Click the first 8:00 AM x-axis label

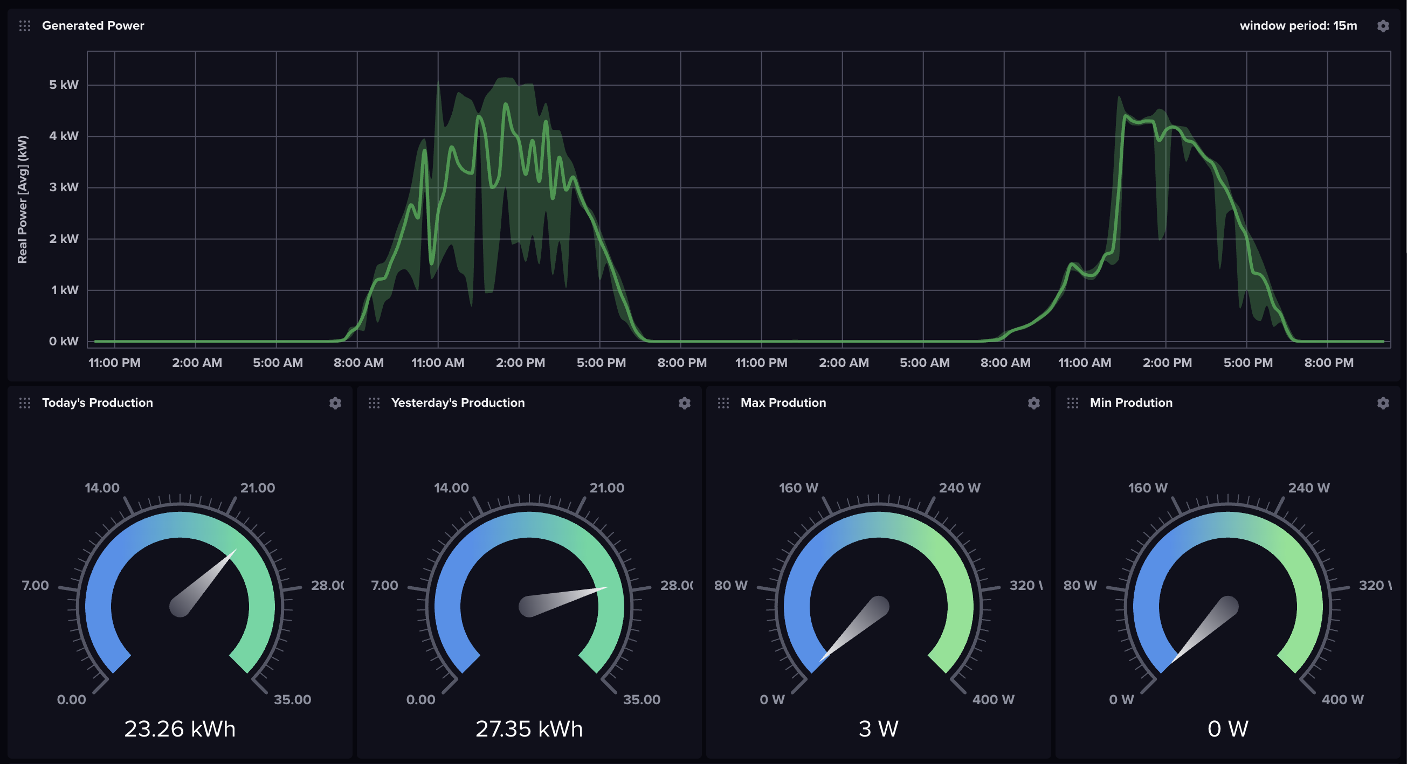click(358, 363)
